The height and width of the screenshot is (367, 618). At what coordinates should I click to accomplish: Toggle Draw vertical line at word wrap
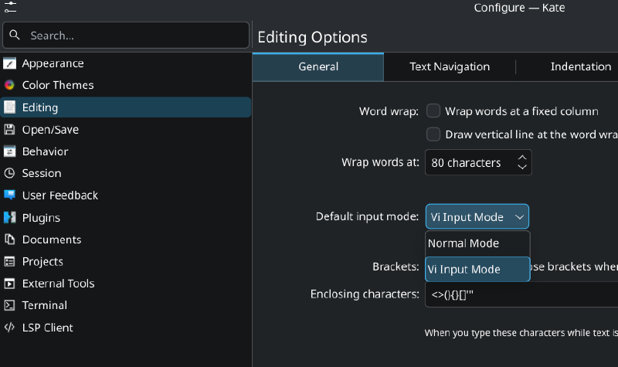[433, 134]
